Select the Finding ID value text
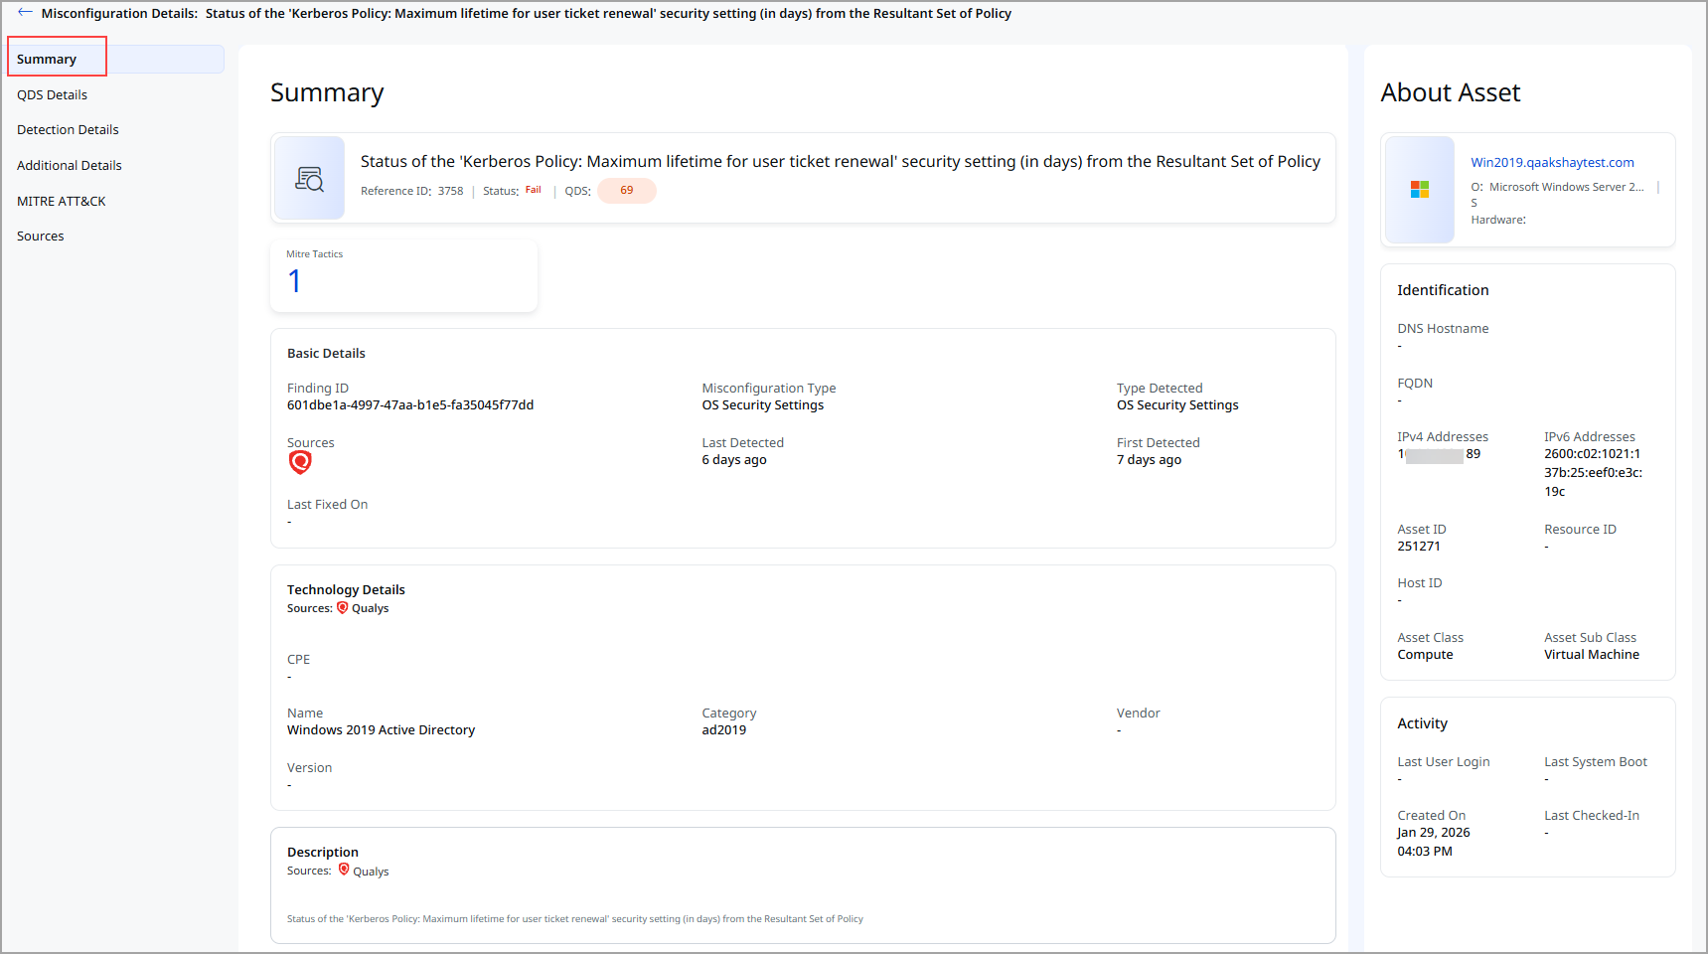 click(x=409, y=404)
